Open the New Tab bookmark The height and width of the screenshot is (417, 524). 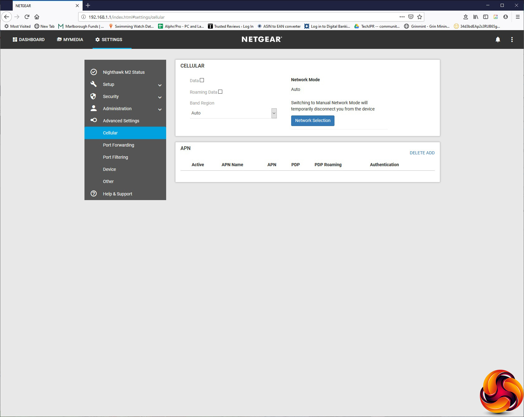[45, 26]
